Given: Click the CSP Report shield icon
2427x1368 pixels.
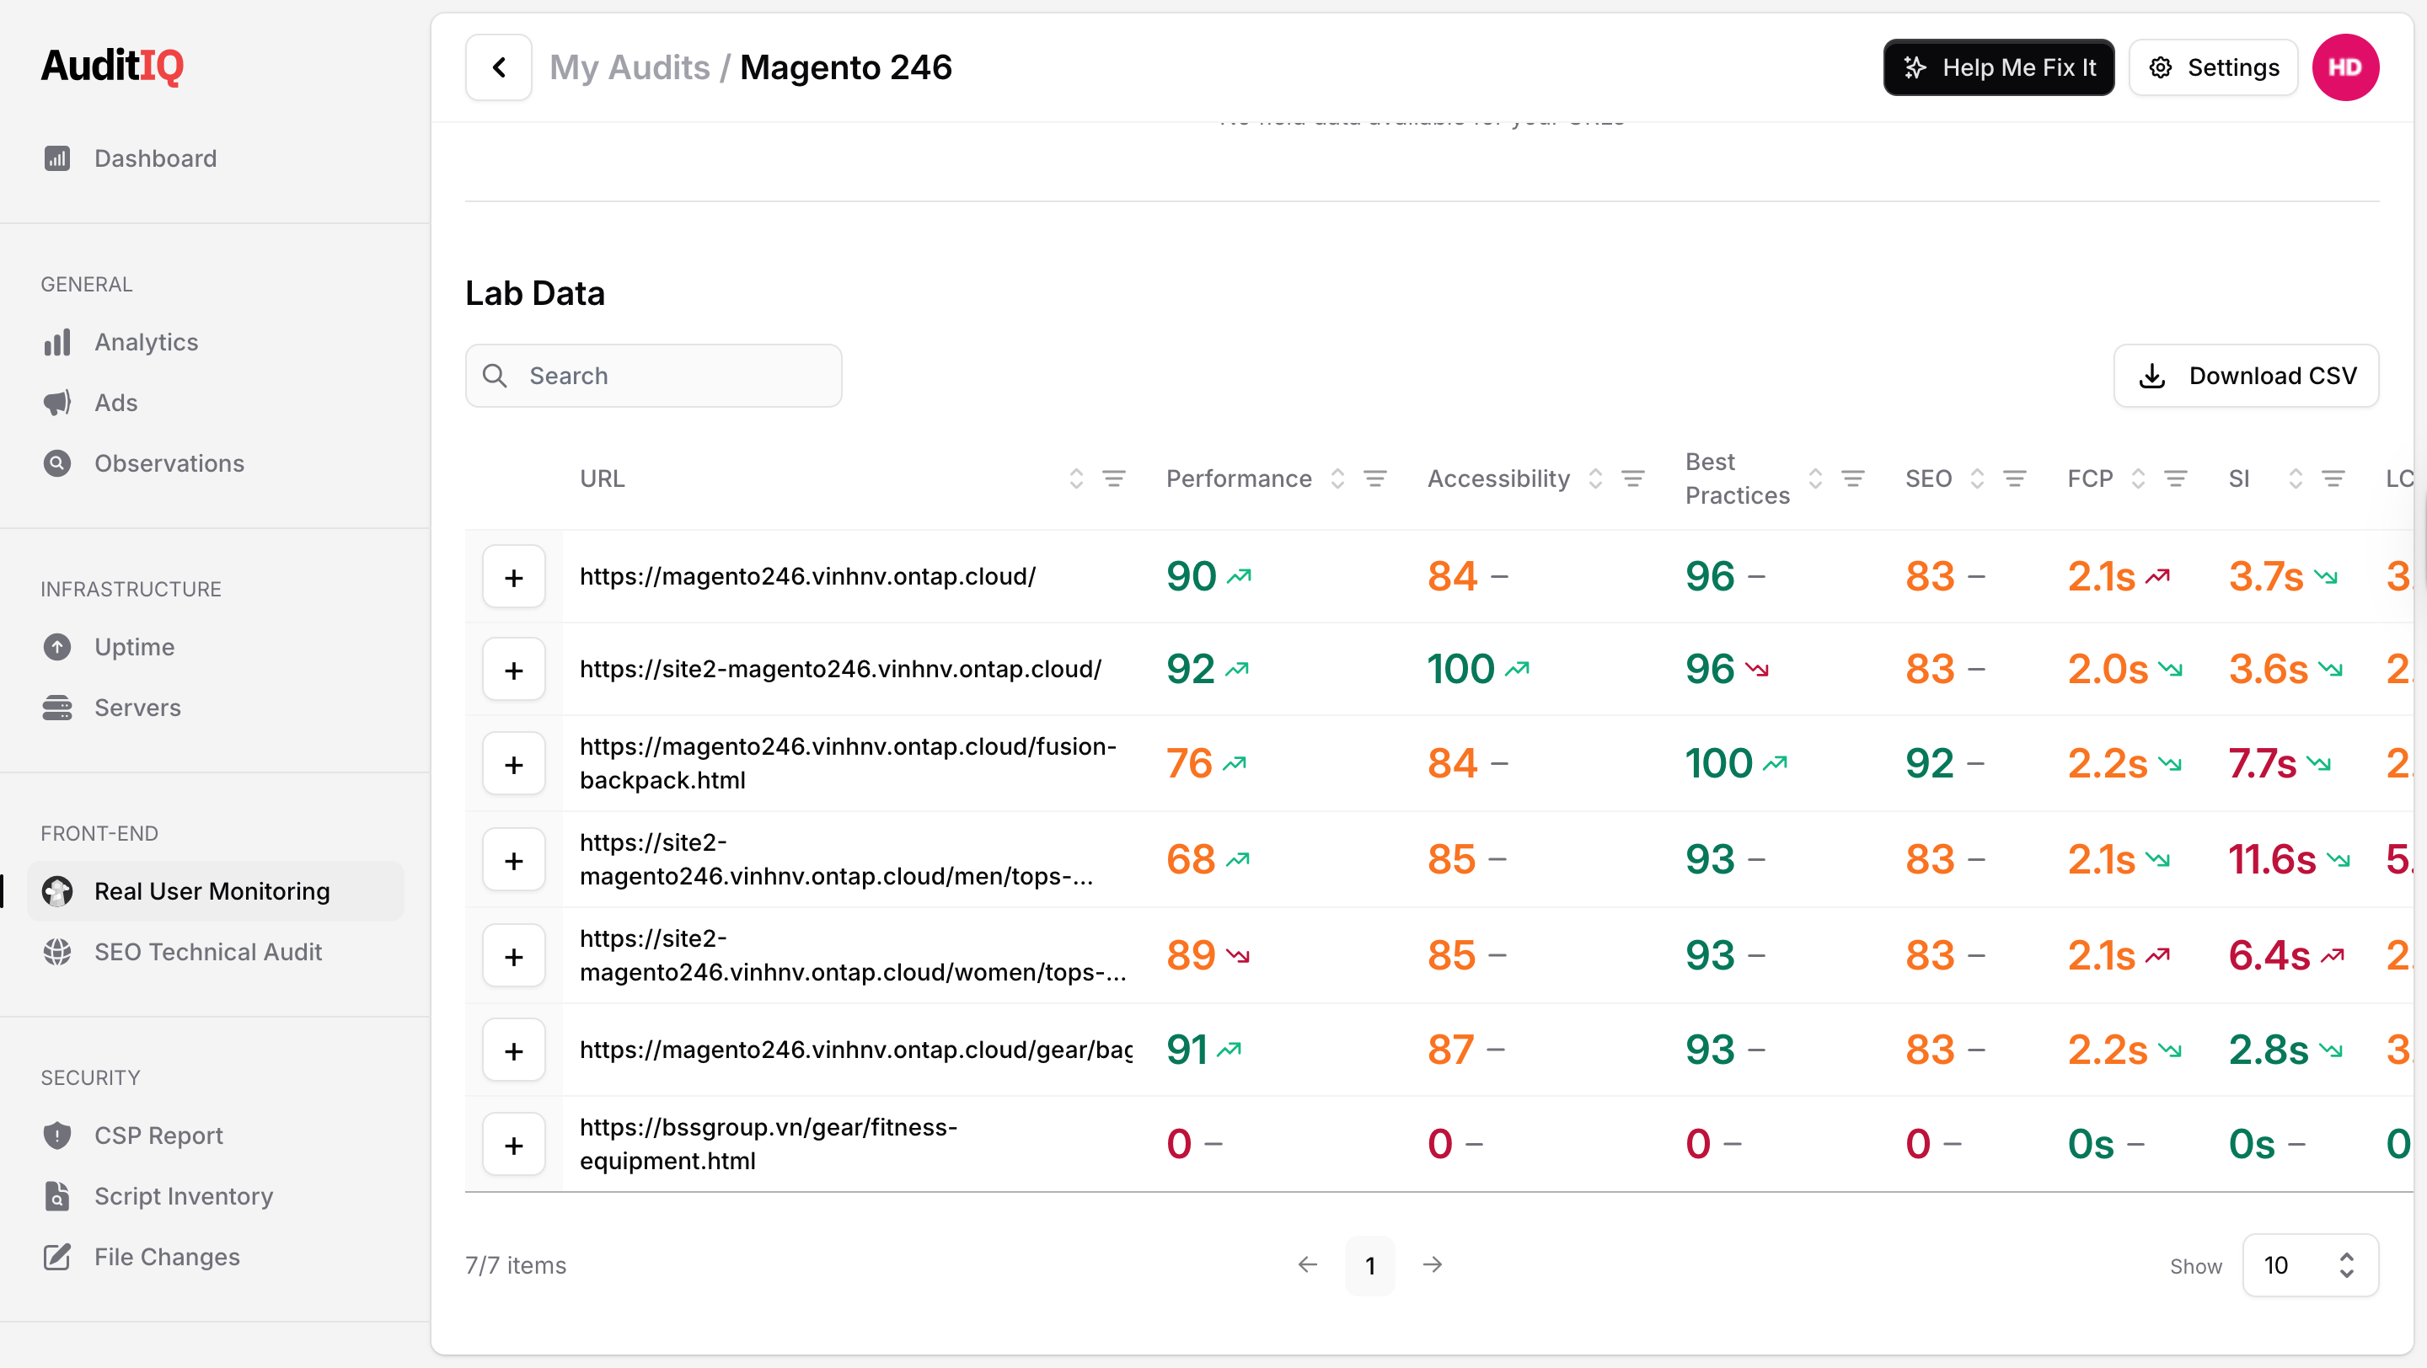Looking at the screenshot, I should tap(57, 1136).
